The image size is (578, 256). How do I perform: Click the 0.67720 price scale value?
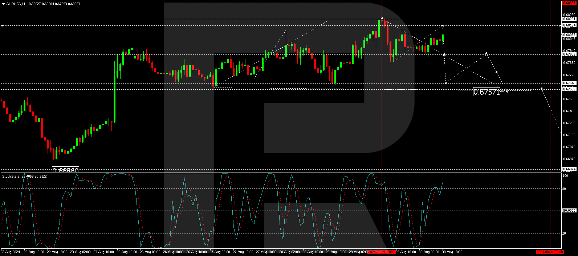pyautogui.click(x=569, y=75)
